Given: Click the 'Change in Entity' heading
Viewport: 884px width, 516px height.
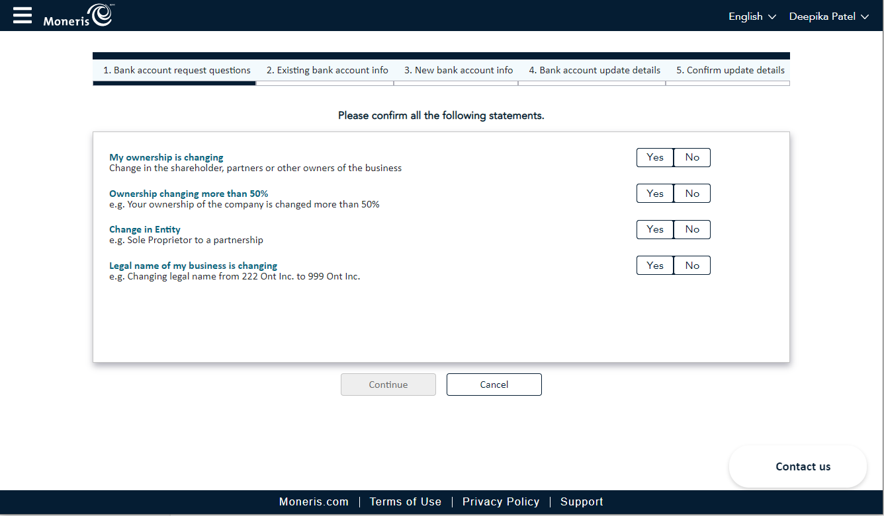Looking at the screenshot, I should (145, 230).
